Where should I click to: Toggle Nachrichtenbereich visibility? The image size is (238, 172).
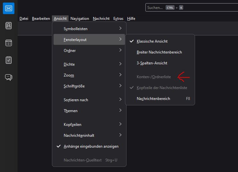click(153, 99)
